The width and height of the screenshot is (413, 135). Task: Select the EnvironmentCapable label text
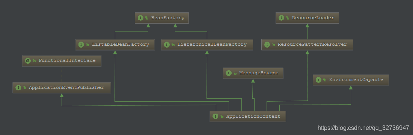356,79
